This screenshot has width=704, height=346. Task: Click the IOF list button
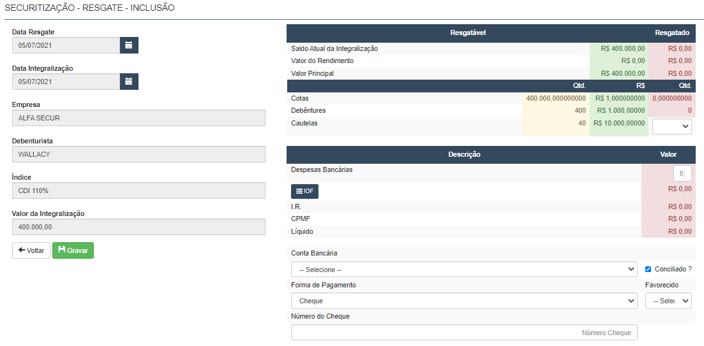tap(304, 191)
